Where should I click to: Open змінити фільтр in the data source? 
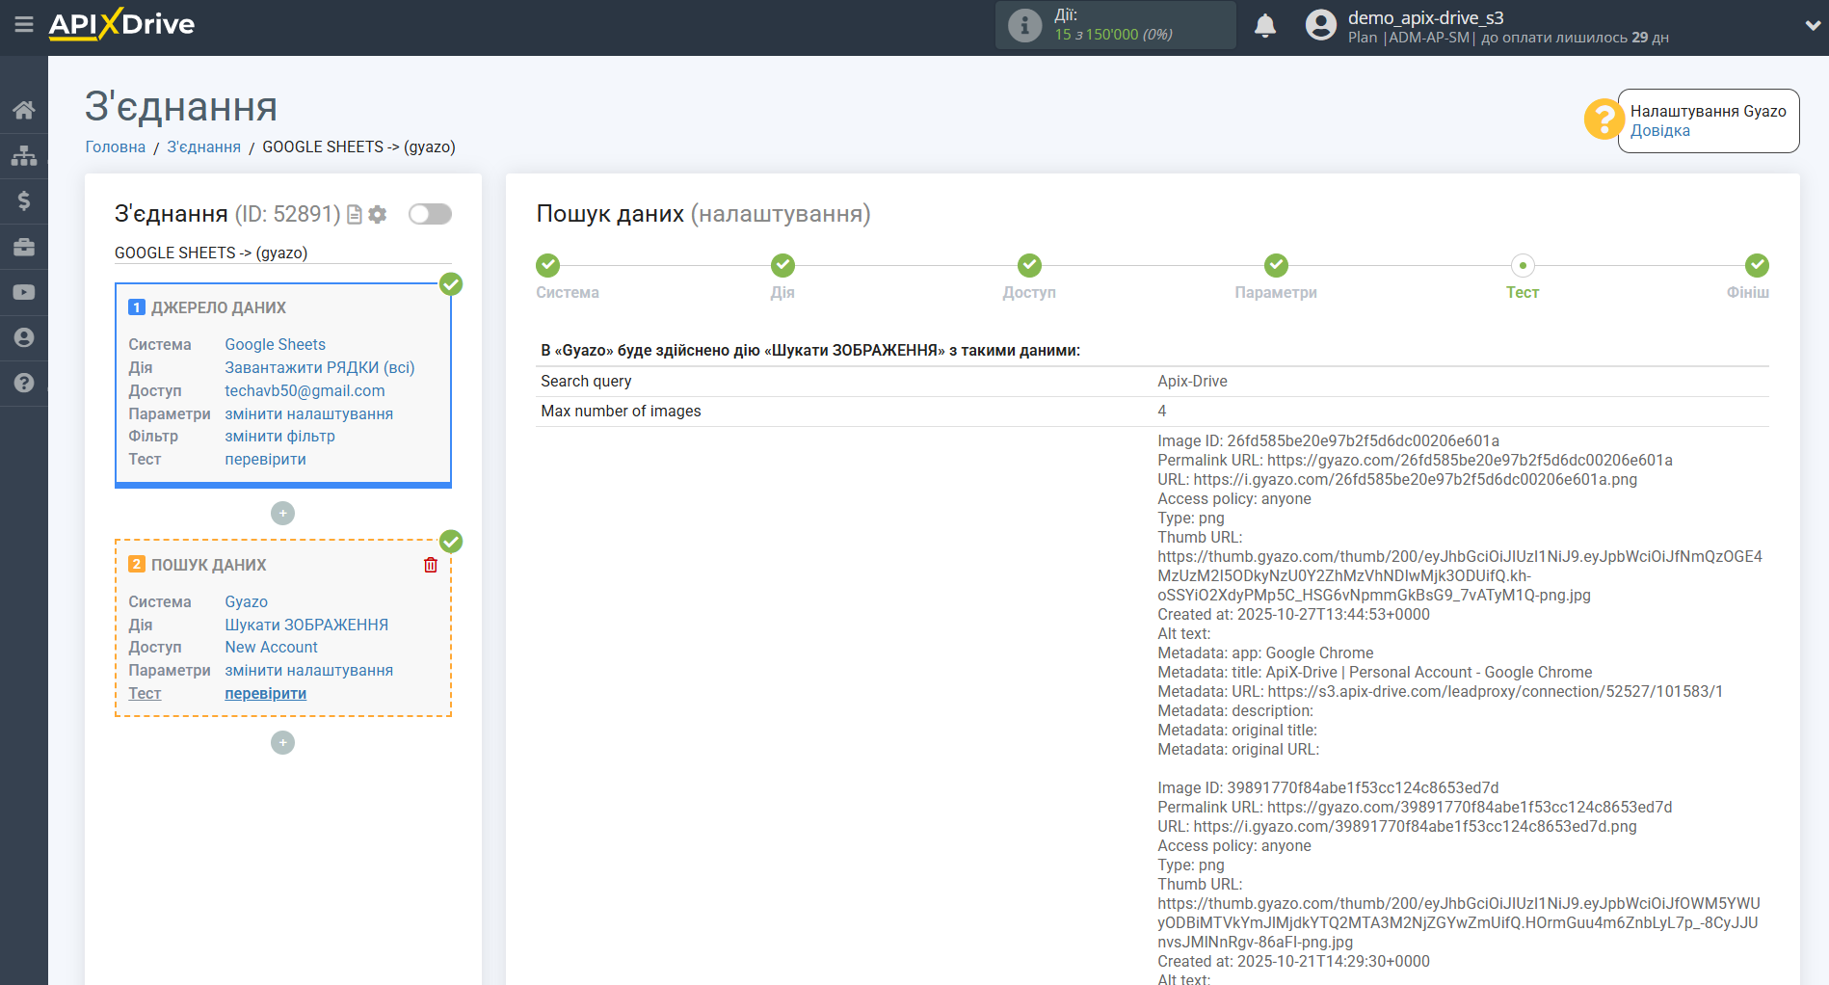tap(279, 437)
